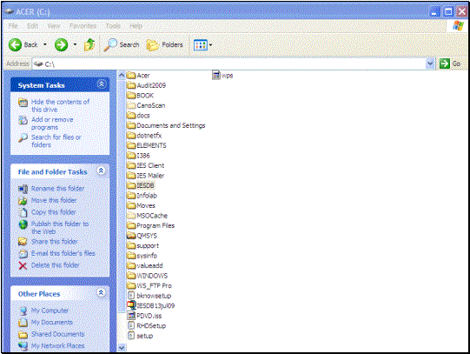This screenshot has width=470, height=354.
Task: Click E-mail this folder's files link
Action: point(63,253)
